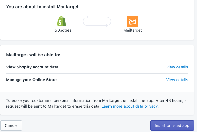Click the green Shopify bag icon
This screenshot has height=132, width=197.
[x=61, y=21]
